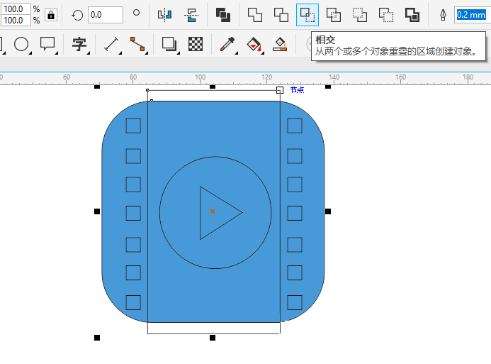Apply Back Minus Front shaping
This screenshot has width=491, height=364.
[x=386, y=15]
